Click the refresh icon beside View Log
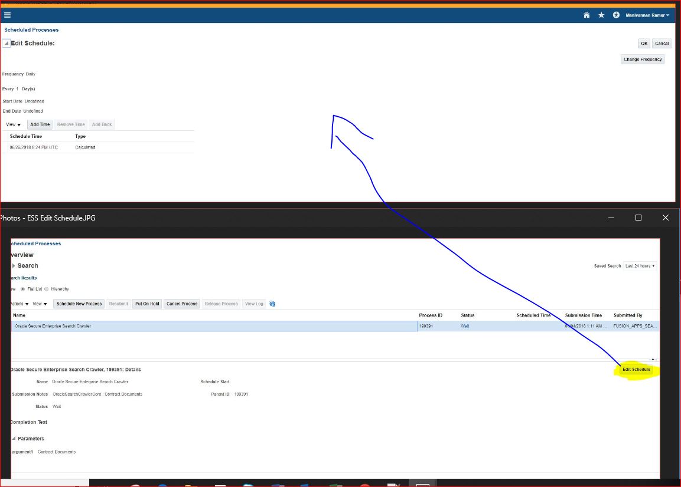 [x=271, y=304]
